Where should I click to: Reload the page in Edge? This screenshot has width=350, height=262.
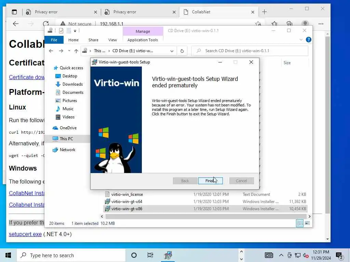click(46, 24)
